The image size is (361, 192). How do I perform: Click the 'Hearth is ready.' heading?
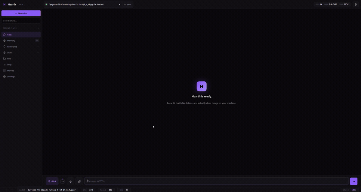click(202, 96)
